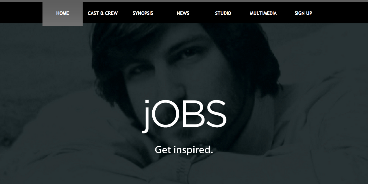View the MULTIMEDIA section
Screen dimensions: 368x184
(x=263, y=13)
